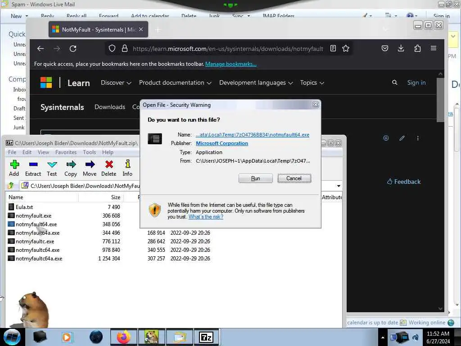Open the 7-Zip Edit menu
This screenshot has width=461, height=346.
point(27,152)
